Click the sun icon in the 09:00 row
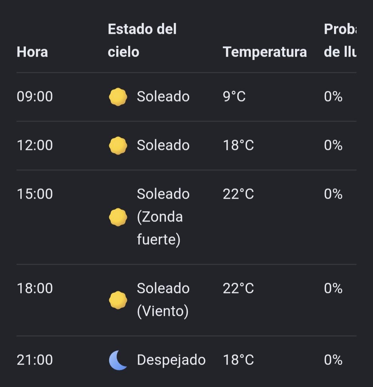The height and width of the screenshot is (387, 373). point(118,97)
